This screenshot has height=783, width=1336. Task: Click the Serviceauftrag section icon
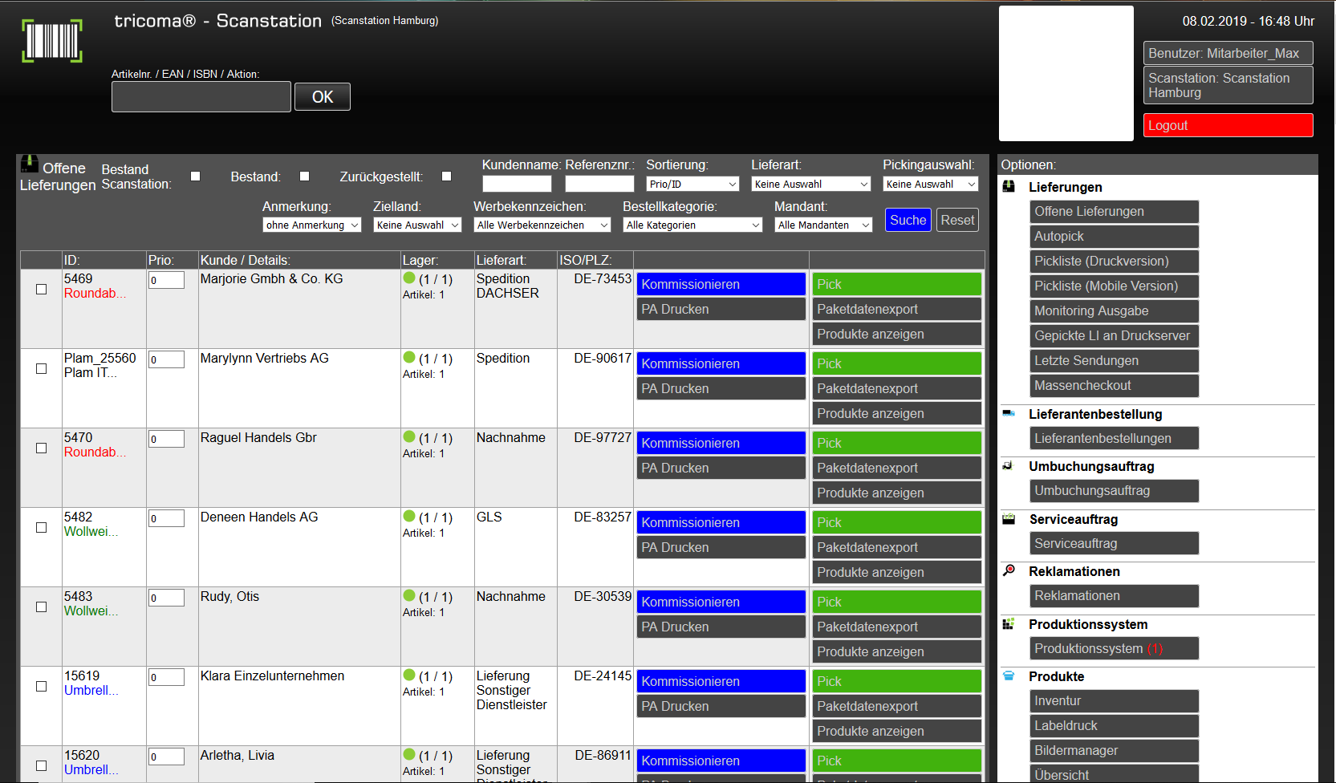pyautogui.click(x=1009, y=519)
